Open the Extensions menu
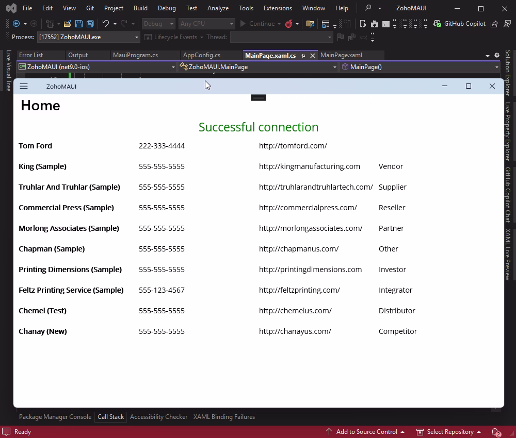 click(278, 8)
